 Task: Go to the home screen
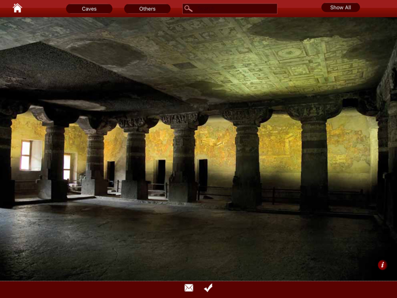pyautogui.click(x=18, y=8)
